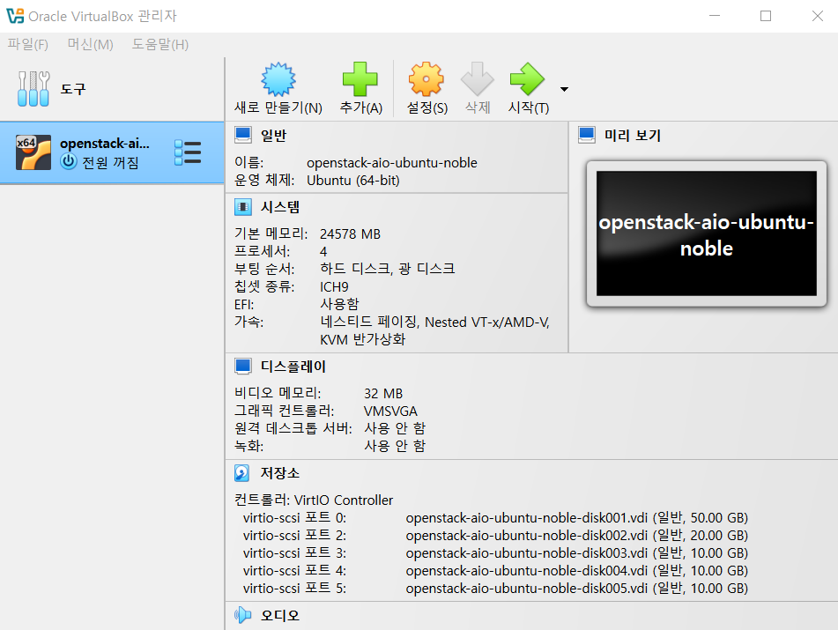Open the 시스템 section heading link
This screenshot has height=630, width=838.
point(280,207)
